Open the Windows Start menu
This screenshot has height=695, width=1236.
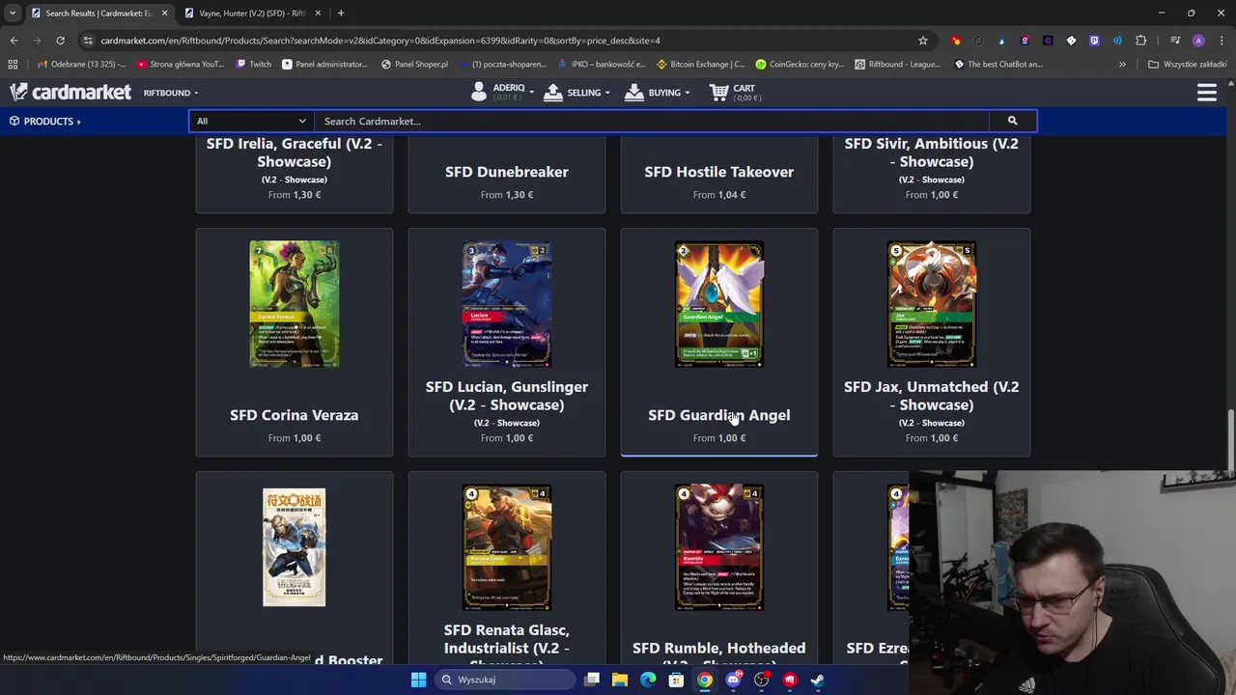pos(418,680)
